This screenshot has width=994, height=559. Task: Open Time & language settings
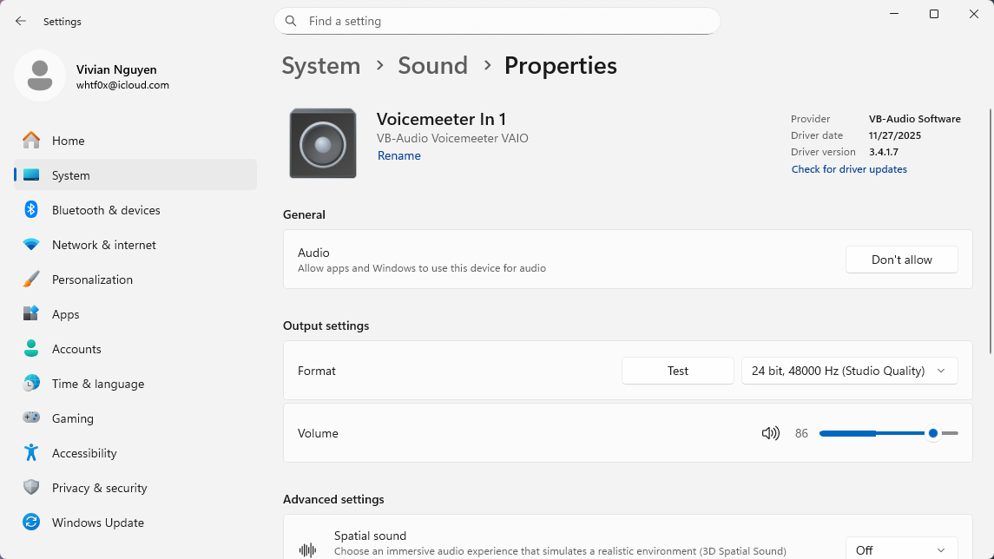pos(98,384)
